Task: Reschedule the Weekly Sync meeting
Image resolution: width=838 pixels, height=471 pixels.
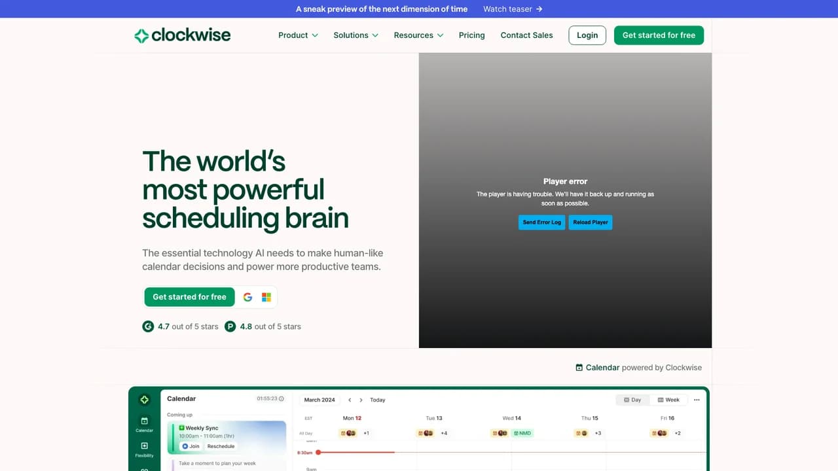Action: [x=221, y=446]
